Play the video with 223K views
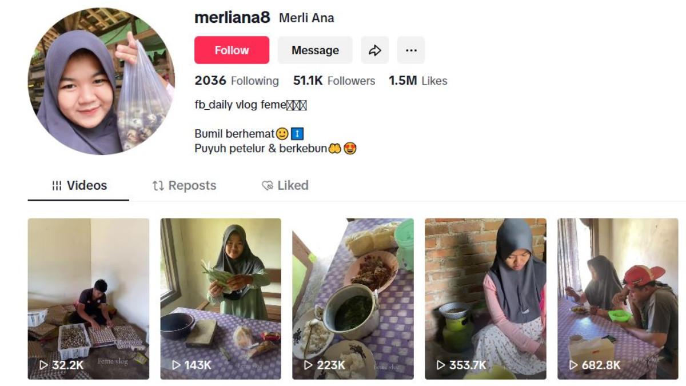 tap(353, 299)
